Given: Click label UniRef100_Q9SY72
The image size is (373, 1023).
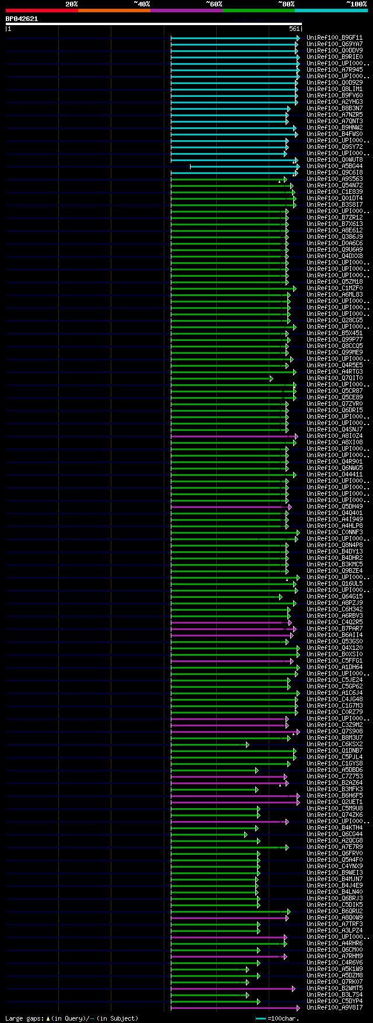Looking at the screenshot, I should [335, 147].
